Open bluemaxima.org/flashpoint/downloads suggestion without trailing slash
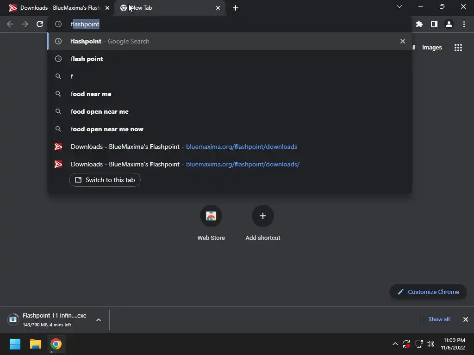Screen dimensions: 474x355 pos(230,147)
